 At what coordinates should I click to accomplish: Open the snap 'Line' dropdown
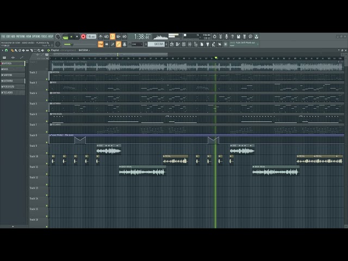(x=137, y=44)
